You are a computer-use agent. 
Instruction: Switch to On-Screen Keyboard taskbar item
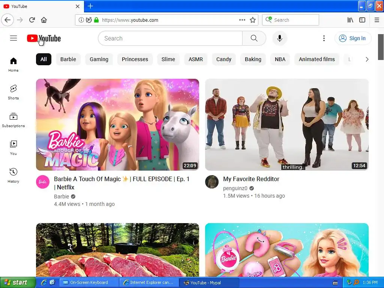(x=89, y=283)
